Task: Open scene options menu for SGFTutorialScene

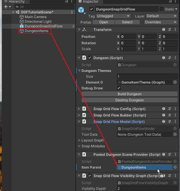Action: point(72,12)
